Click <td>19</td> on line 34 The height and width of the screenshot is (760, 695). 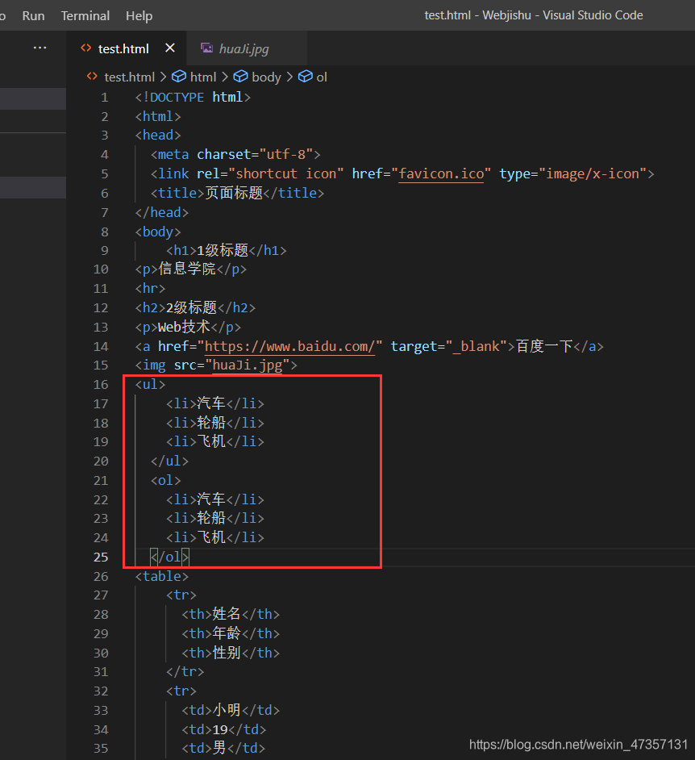[x=224, y=729]
